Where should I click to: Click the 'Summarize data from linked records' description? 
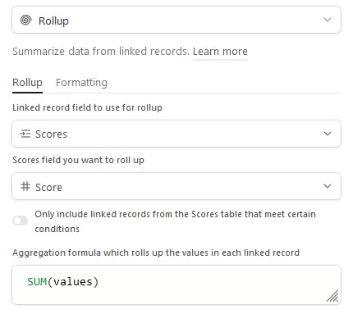(101, 52)
